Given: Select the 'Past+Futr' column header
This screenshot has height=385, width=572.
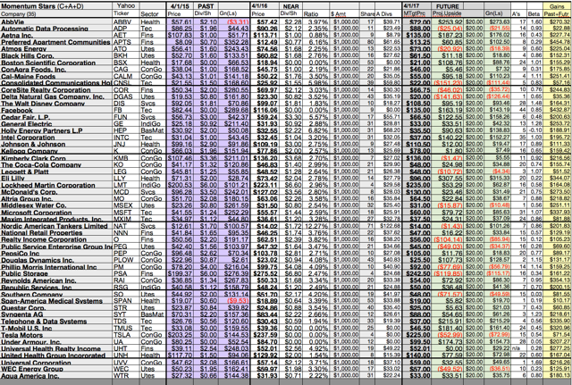Looking at the screenshot, I should [x=557, y=14].
